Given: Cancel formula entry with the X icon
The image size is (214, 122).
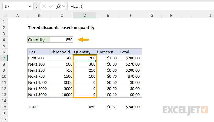Looking at the screenshot, I should click(44, 6).
